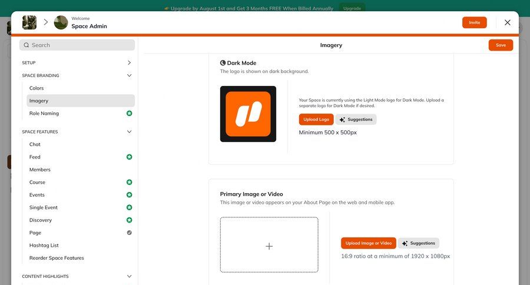Screen dimensions: 530x285
Task: Click the green star badge next to Feed
Action: point(129,157)
